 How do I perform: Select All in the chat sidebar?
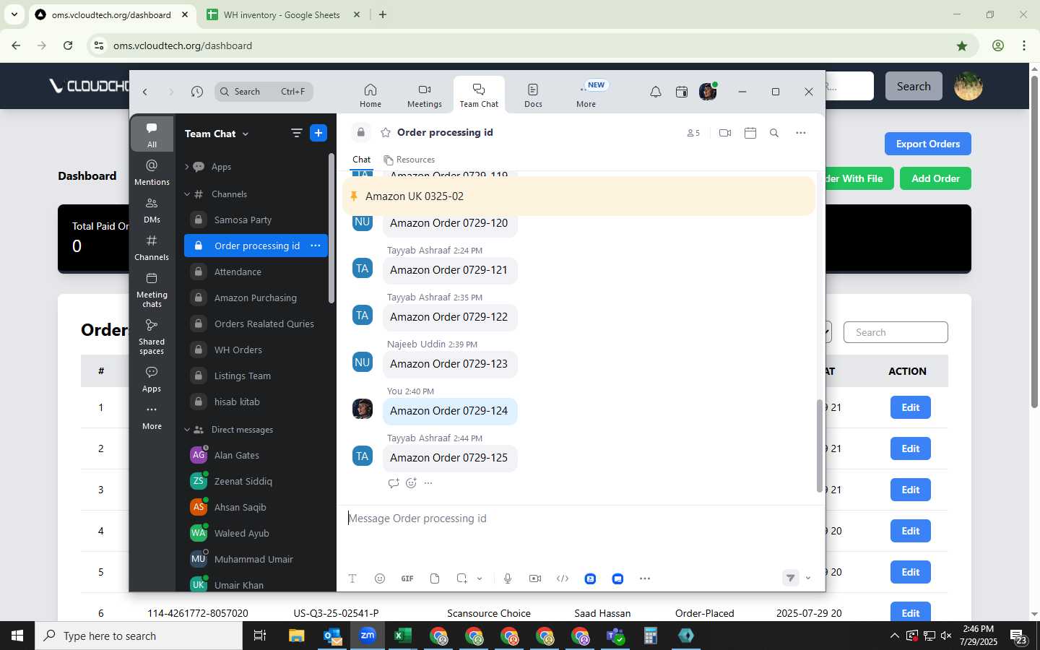tap(152, 134)
